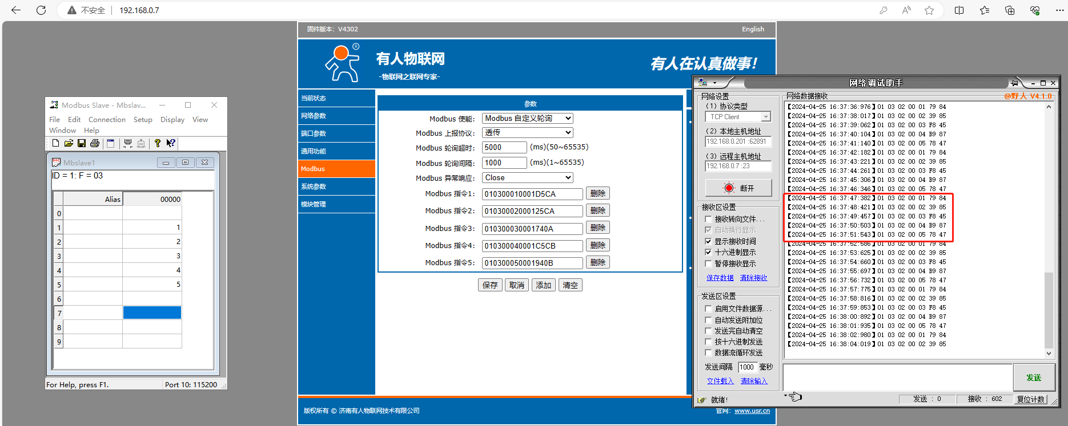Open browser essentials heart icon
The width and height of the screenshot is (1068, 426).
(x=1035, y=10)
